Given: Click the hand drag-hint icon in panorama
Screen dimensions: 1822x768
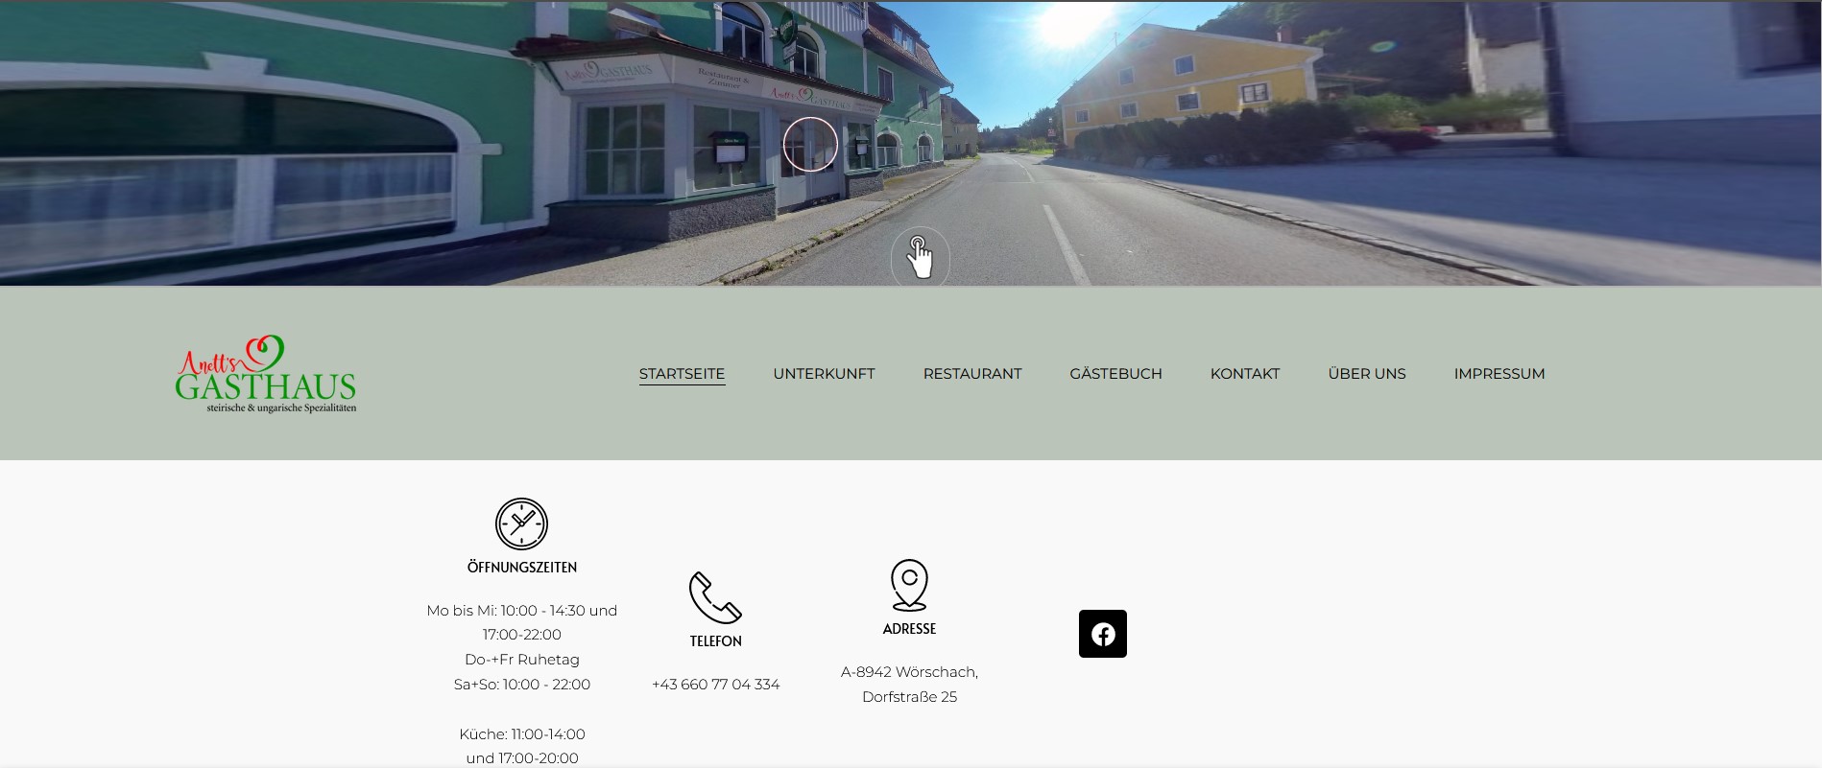Looking at the screenshot, I should pos(920,257).
